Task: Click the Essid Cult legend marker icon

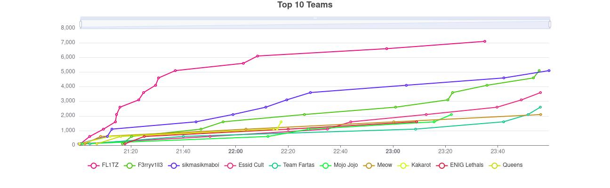Action: click(230, 165)
